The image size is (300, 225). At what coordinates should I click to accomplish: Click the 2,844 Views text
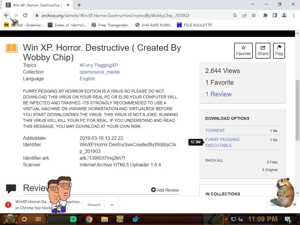point(223,71)
